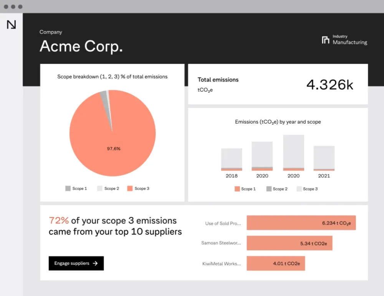Select the Acme Corp. company header
This screenshot has height=296, width=384.
tap(81, 46)
